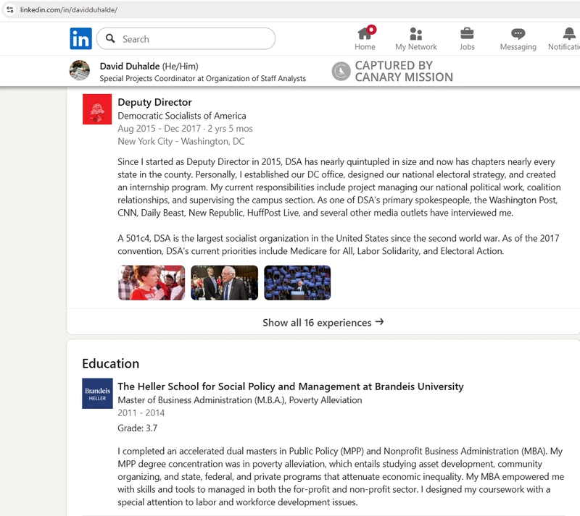
Task: Click the browser address bar URL
Action: point(69,9)
